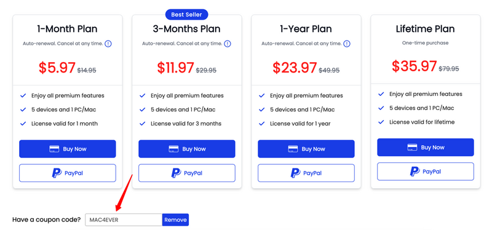Click 'License valid for lifetime' checkmark
Screen dimensions: 492x230
381,122
